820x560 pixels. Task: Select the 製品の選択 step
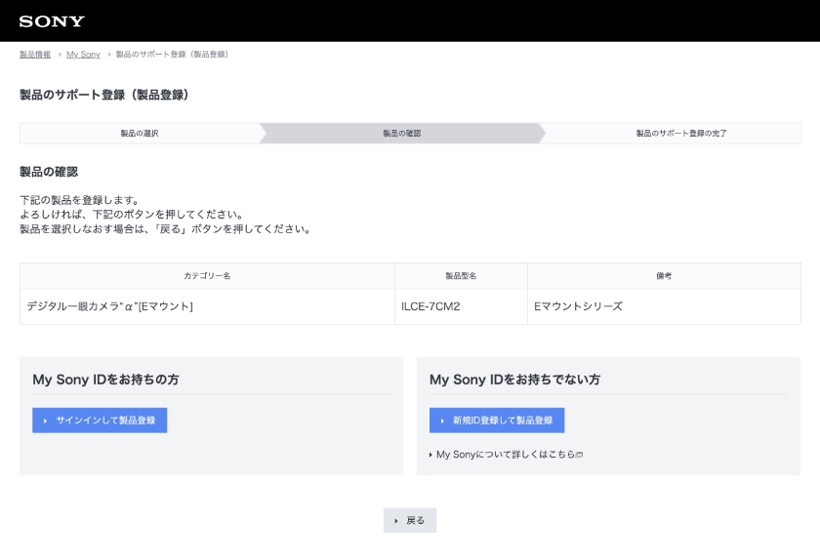tap(140, 134)
